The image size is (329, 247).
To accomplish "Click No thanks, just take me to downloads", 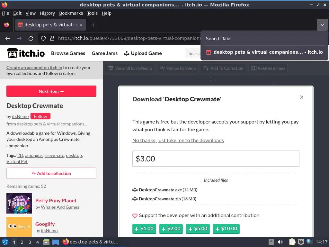I will point(178,140).
